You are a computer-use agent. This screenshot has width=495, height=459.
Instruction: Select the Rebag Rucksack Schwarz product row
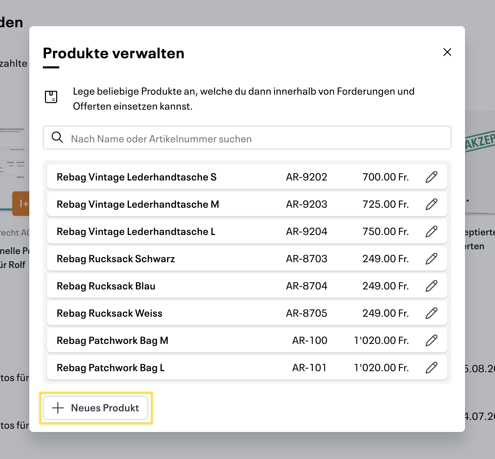(170, 258)
